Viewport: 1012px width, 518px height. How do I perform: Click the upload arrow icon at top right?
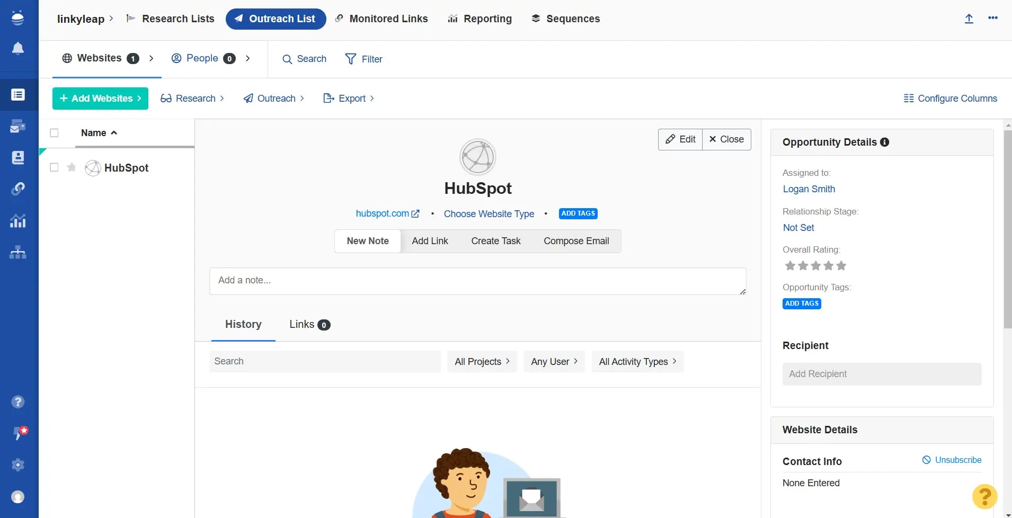pos(969,19)
